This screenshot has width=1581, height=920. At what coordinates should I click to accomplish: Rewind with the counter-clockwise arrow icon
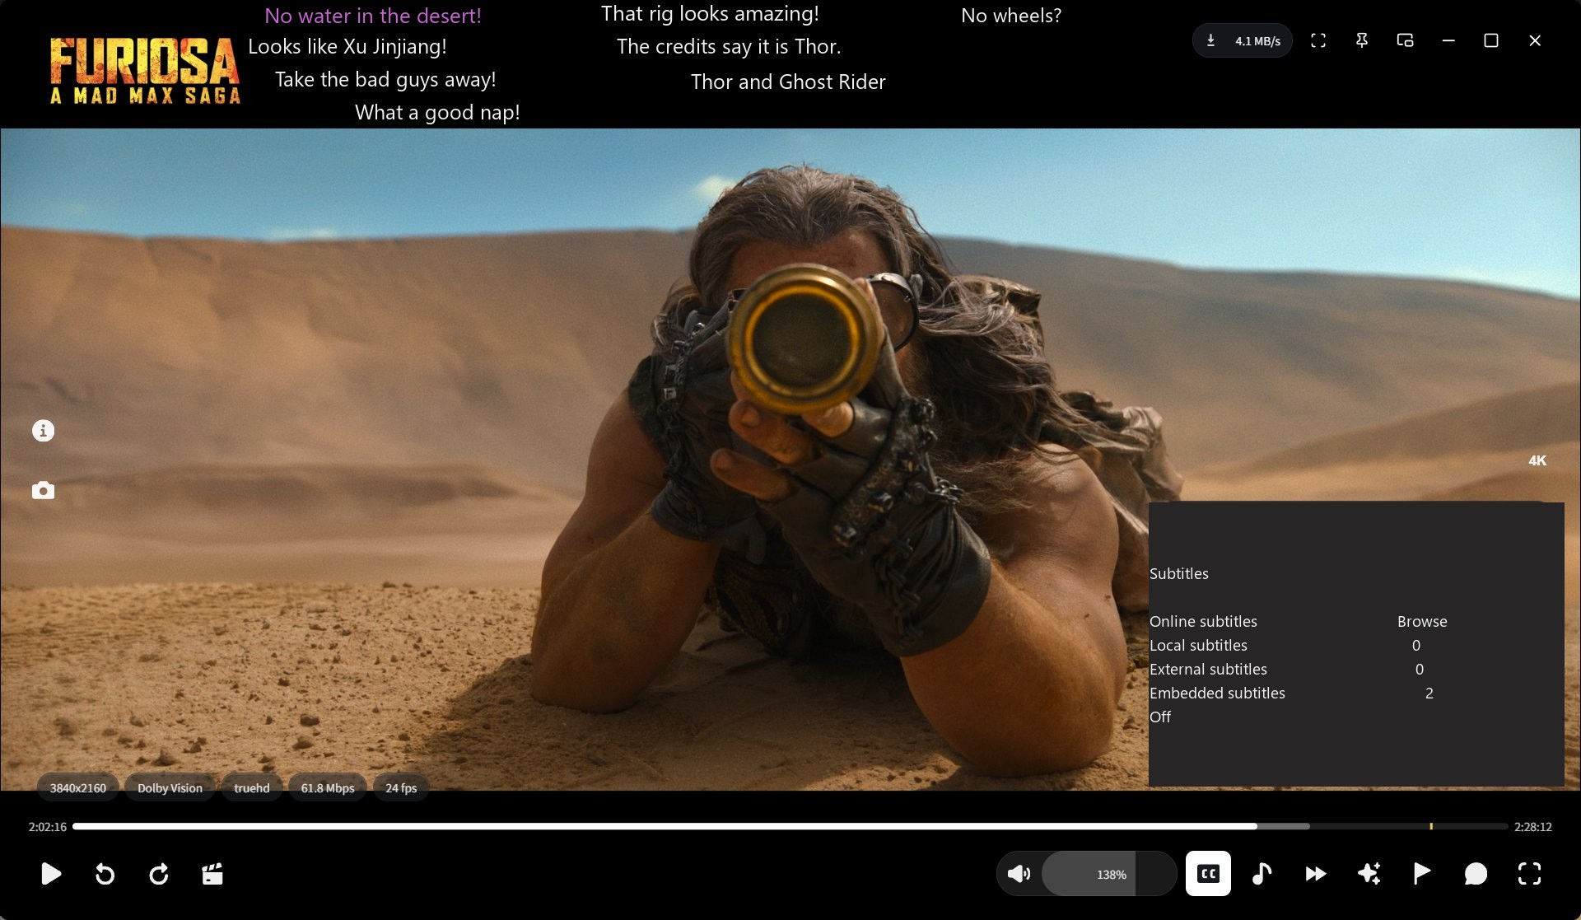[105, 874]
